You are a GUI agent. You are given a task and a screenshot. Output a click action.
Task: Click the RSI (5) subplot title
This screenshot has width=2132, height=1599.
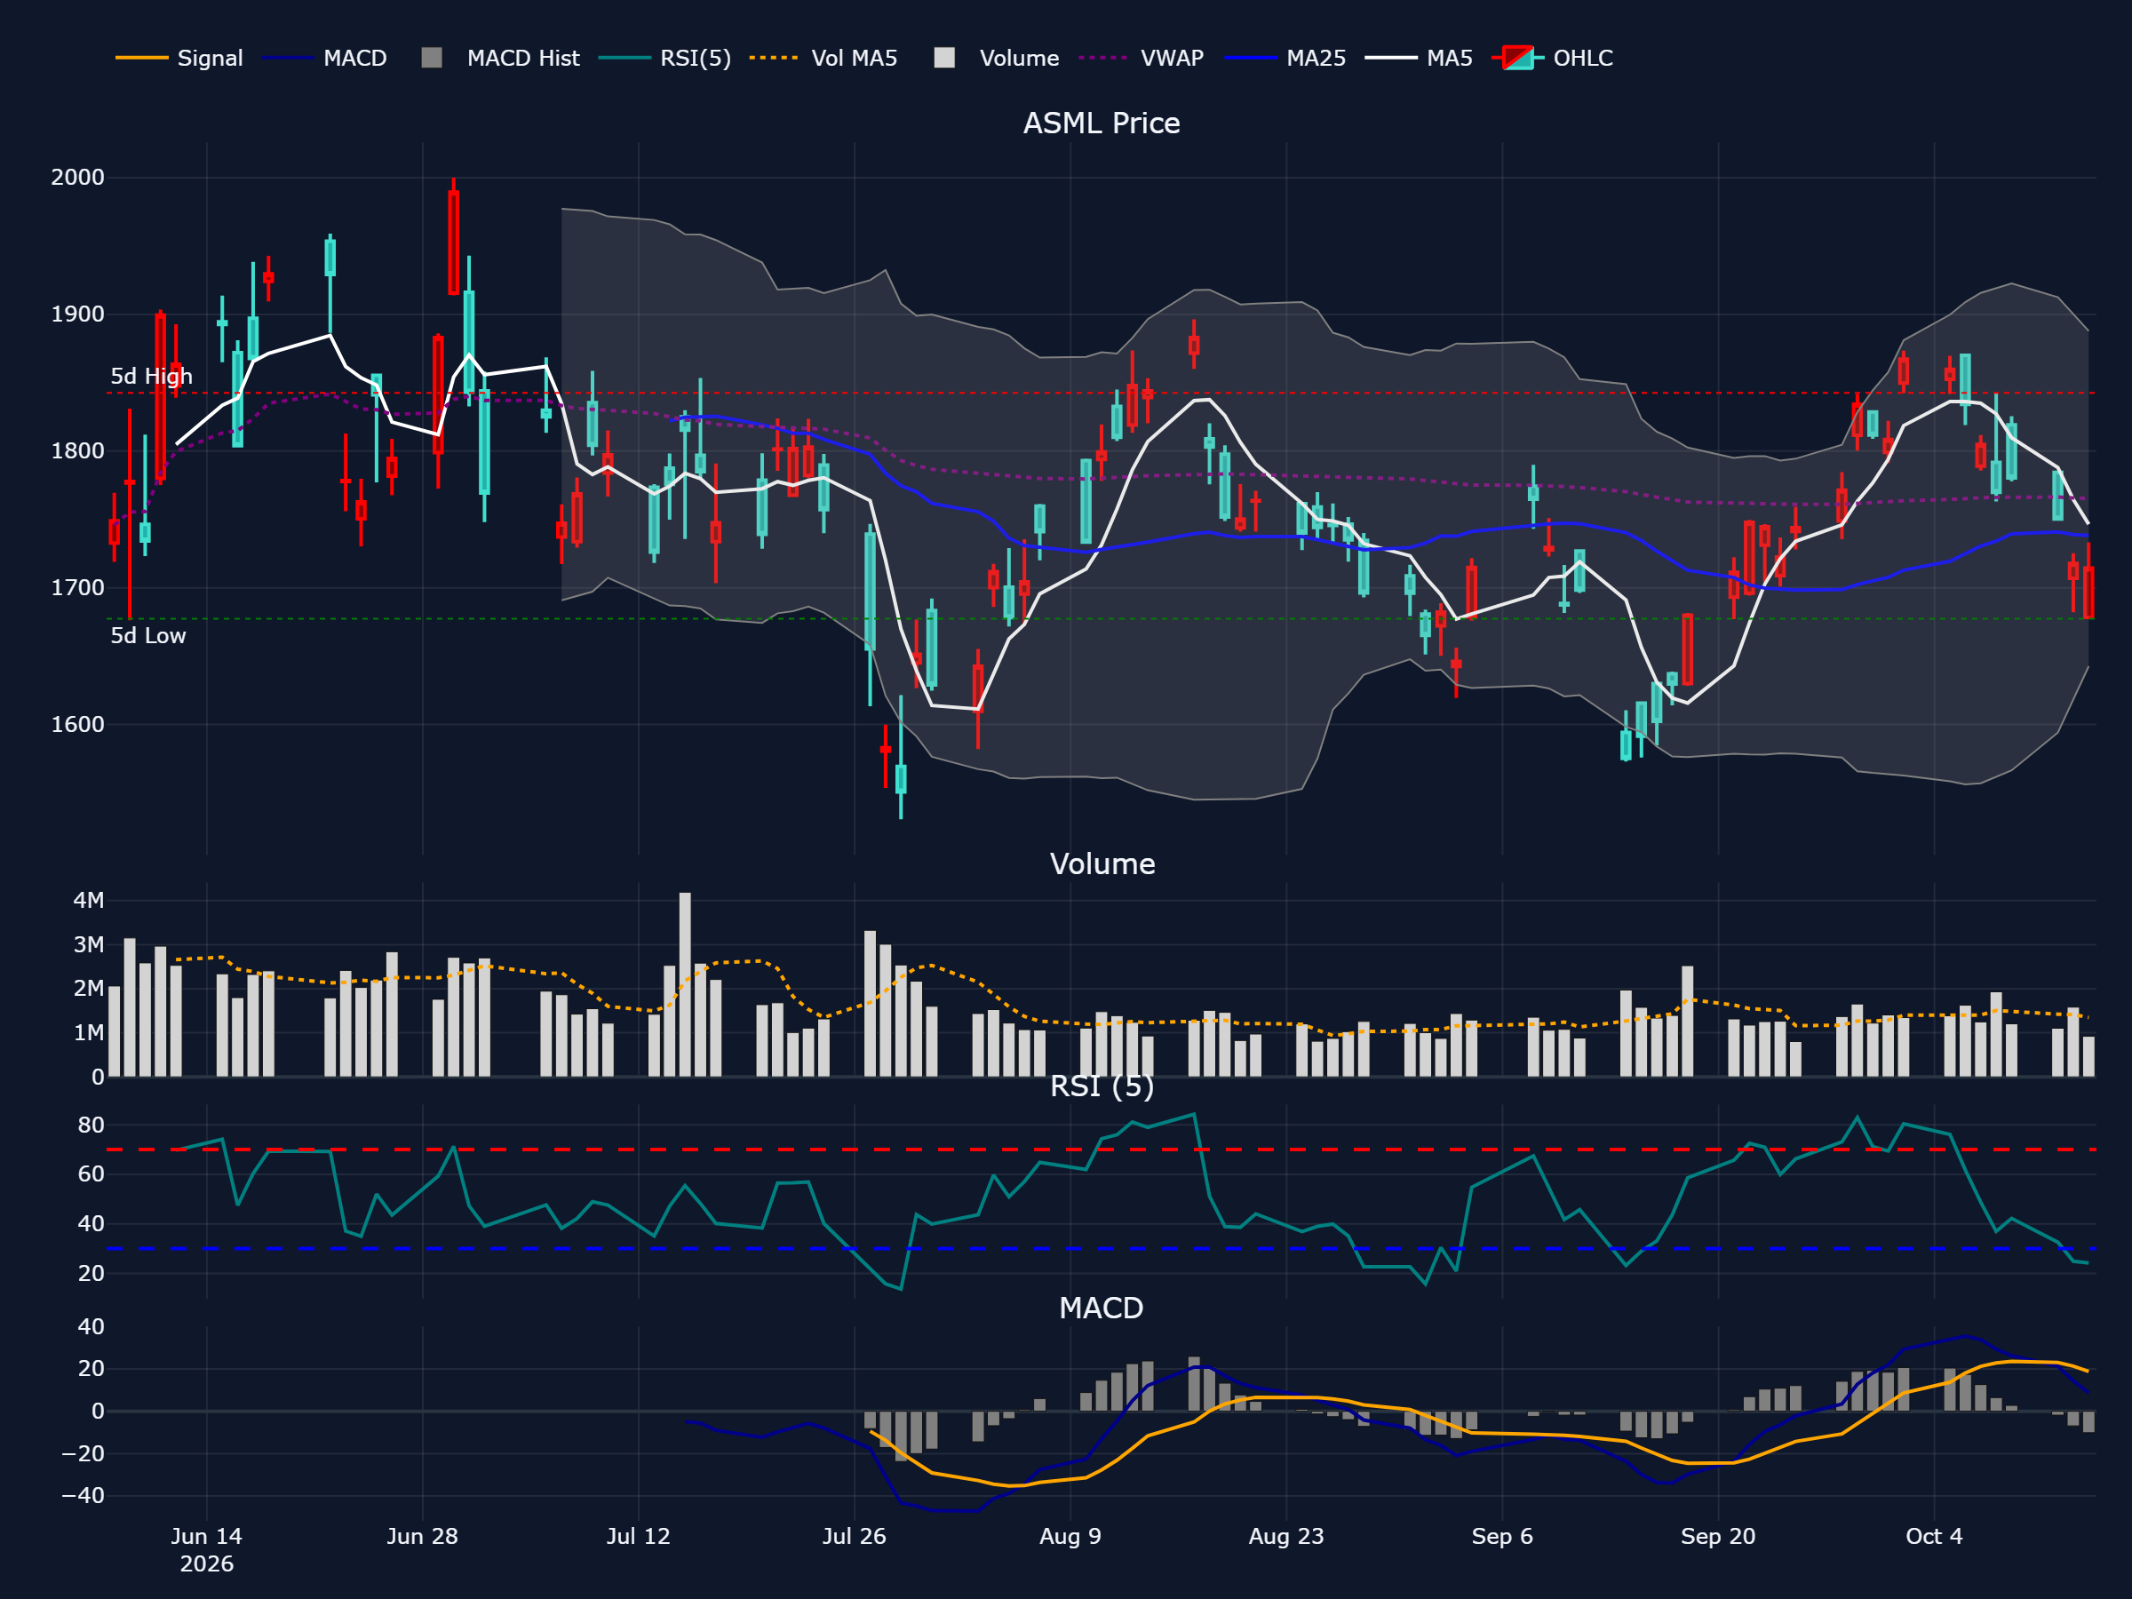coord(1102,1086)
